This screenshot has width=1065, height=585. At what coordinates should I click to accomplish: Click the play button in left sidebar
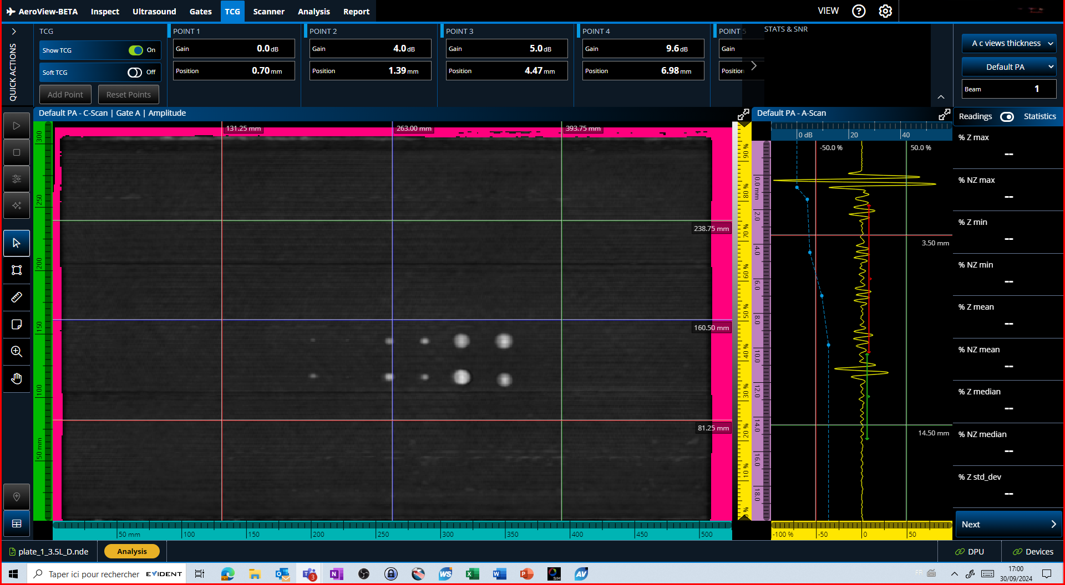point(17,126)
